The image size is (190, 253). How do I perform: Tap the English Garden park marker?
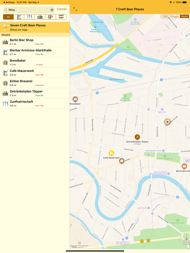(177, 220)
